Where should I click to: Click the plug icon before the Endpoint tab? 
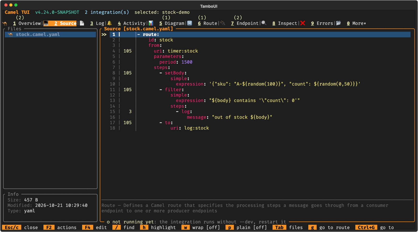pyautogui.click(x=223, y=23)
